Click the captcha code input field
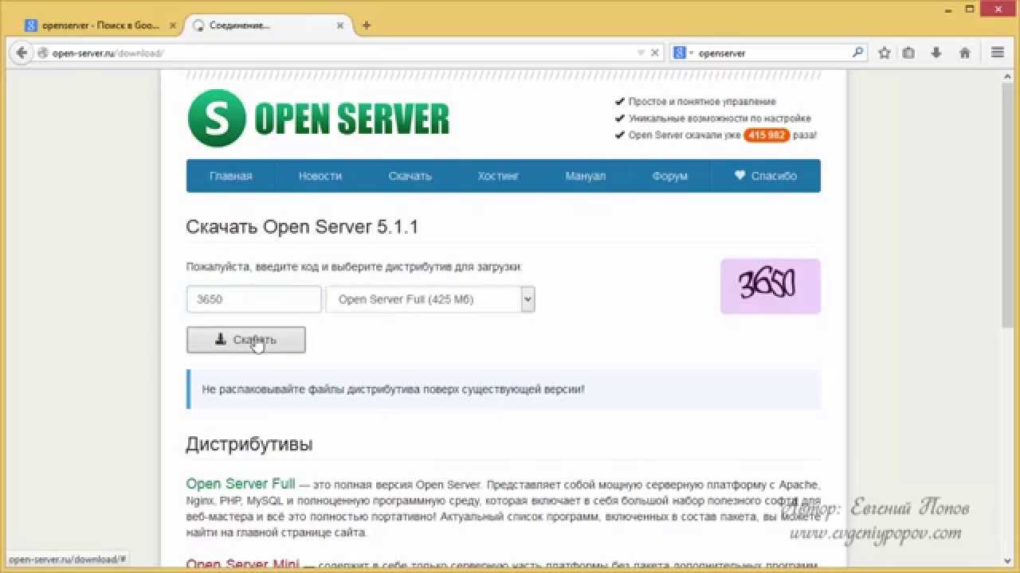Screen dimensions: 1020x573 coord(254,299)
